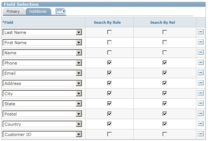Untick Search By Rel for Postal
The width and height of the screenshot is (208, 141).
pyautogui.click(x=165, y=114)
